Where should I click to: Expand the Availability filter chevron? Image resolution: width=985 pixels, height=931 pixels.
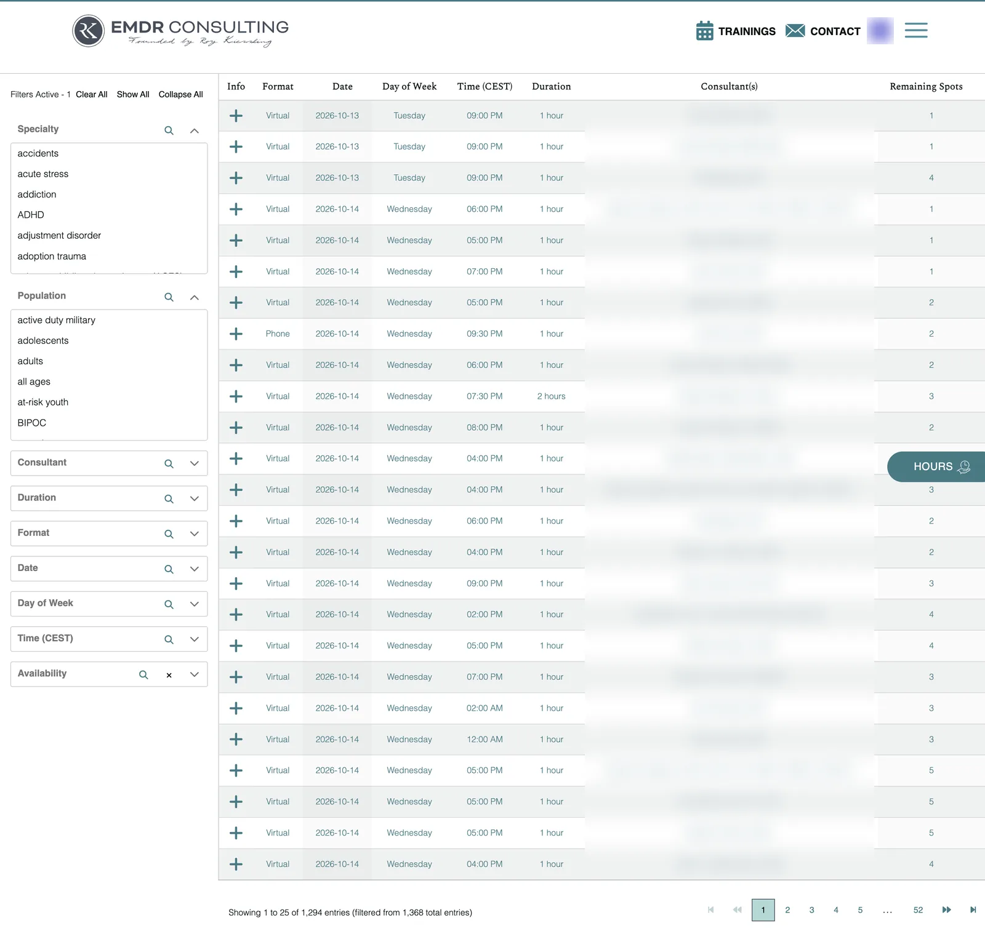[x=195, y=674]
